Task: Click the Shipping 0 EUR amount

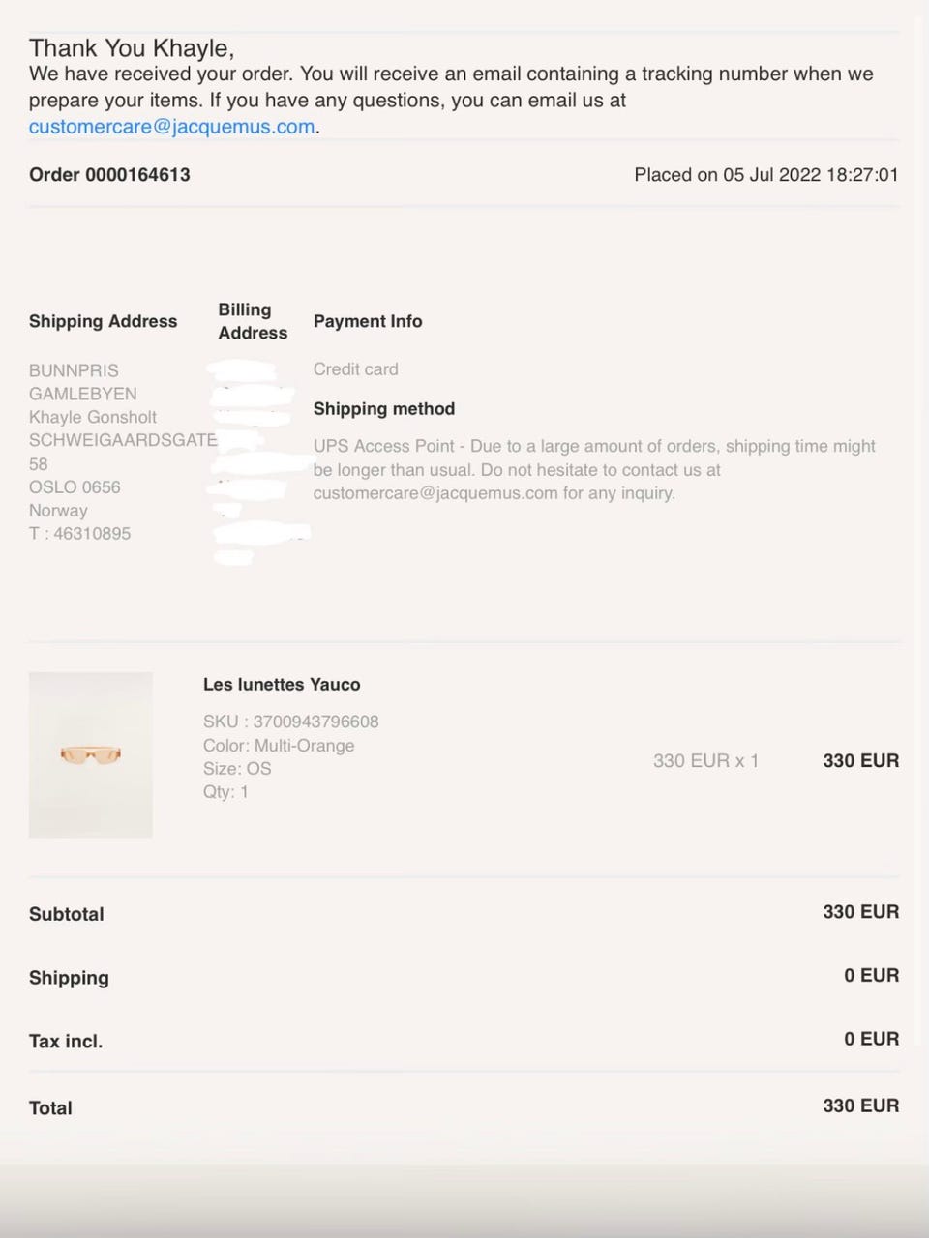Action: click(871, 975)
